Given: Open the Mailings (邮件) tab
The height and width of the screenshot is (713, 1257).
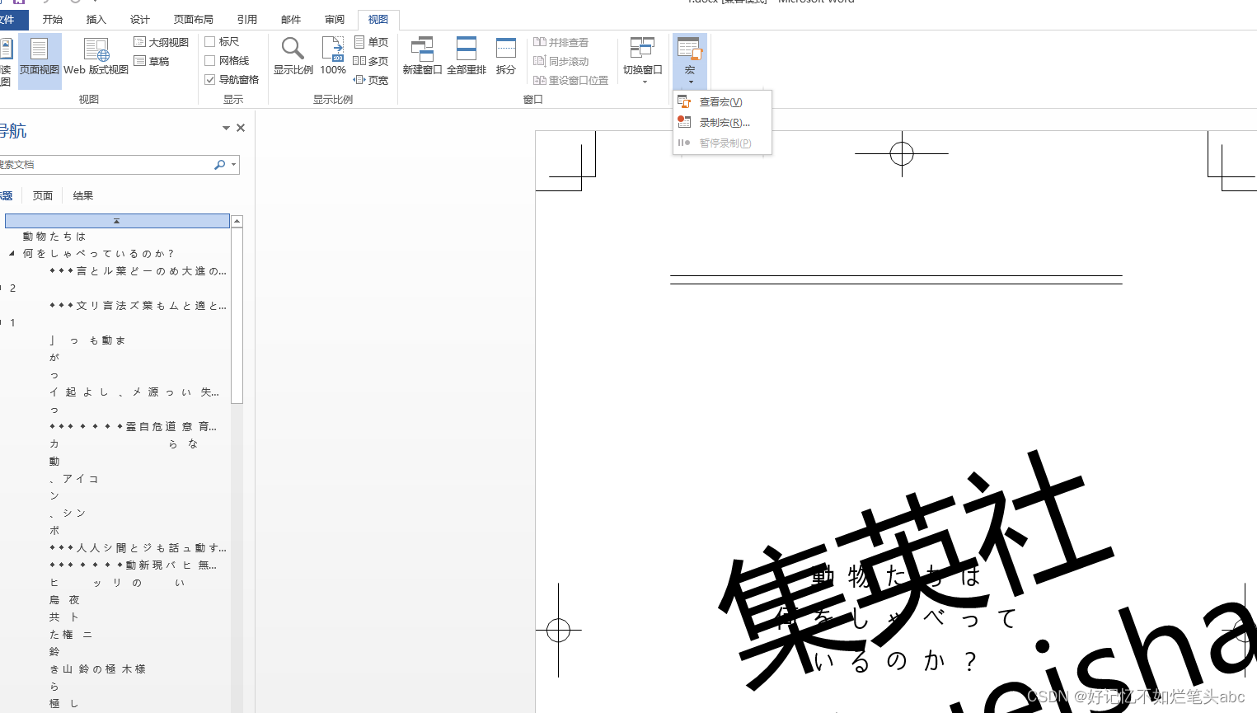Looking at the screenshot, I should pos(291,19).
